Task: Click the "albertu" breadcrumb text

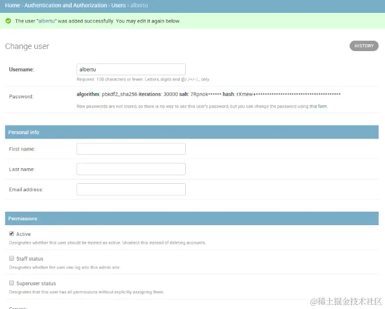Action: tap(139, 5)
